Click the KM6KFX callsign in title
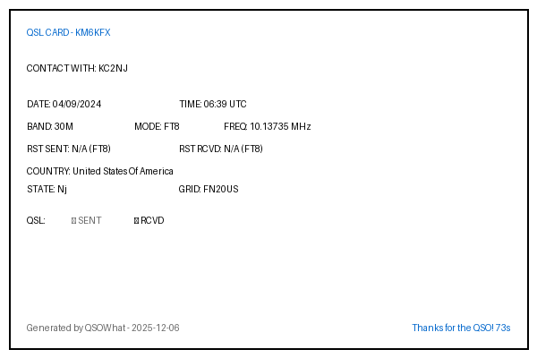Viewport: 537px width, 358px height. tap(93, 32)
